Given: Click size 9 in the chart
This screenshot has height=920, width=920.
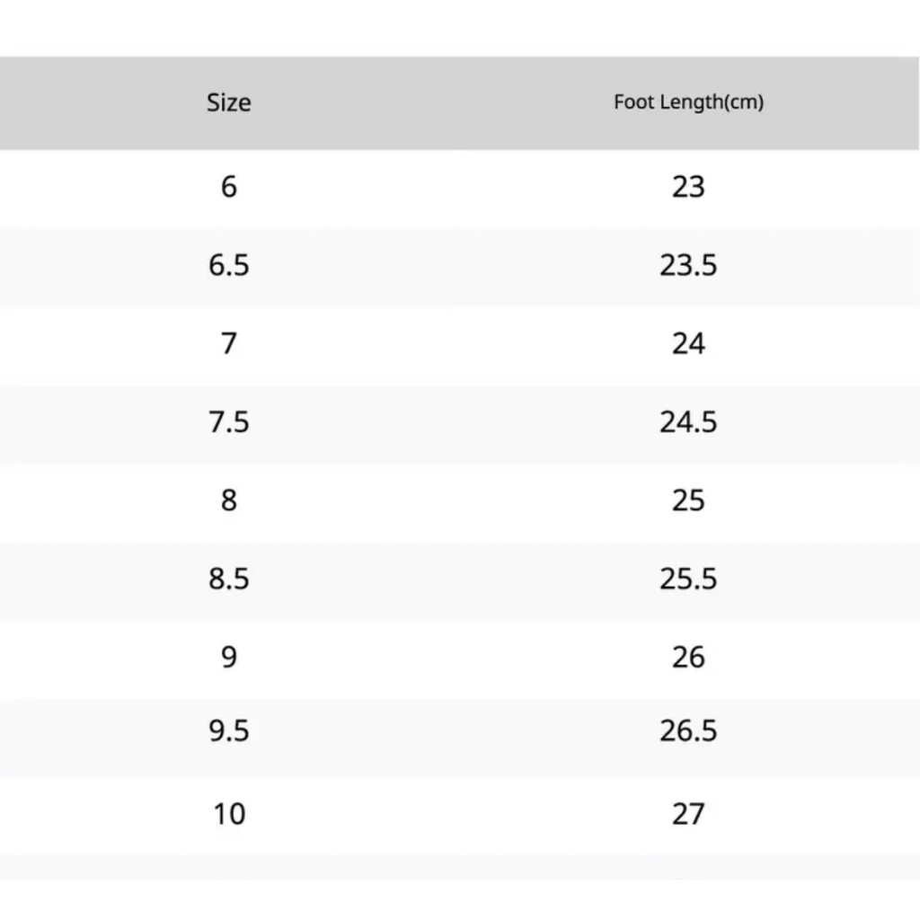Looking at the screenshot, I should pyautogui.click(x=229, y=657).
